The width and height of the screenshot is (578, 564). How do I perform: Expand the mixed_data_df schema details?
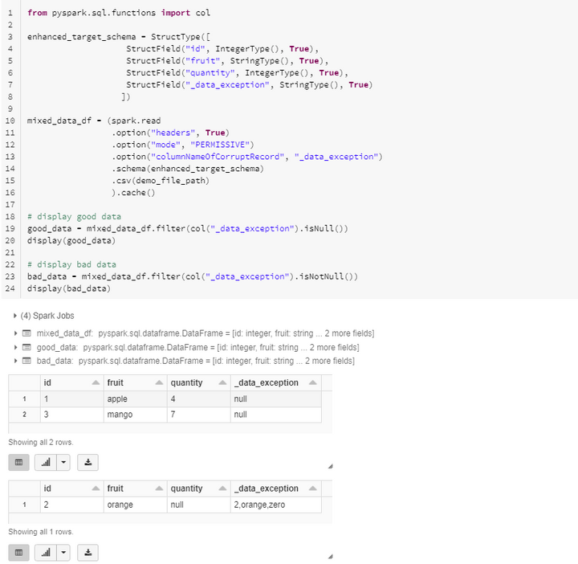coord(15,333)
